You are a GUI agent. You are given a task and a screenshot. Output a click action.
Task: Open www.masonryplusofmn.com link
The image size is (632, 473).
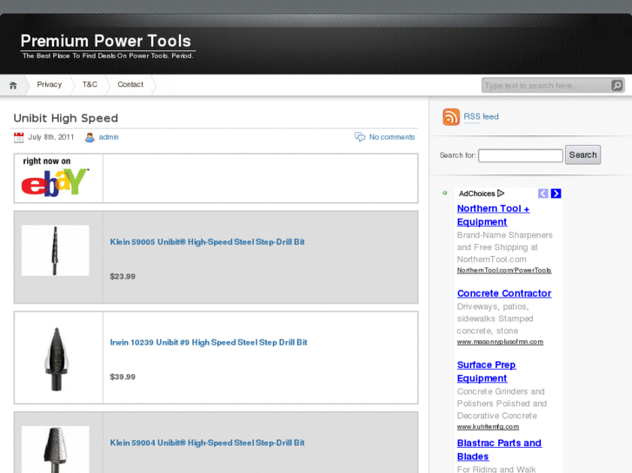[500, 342]
